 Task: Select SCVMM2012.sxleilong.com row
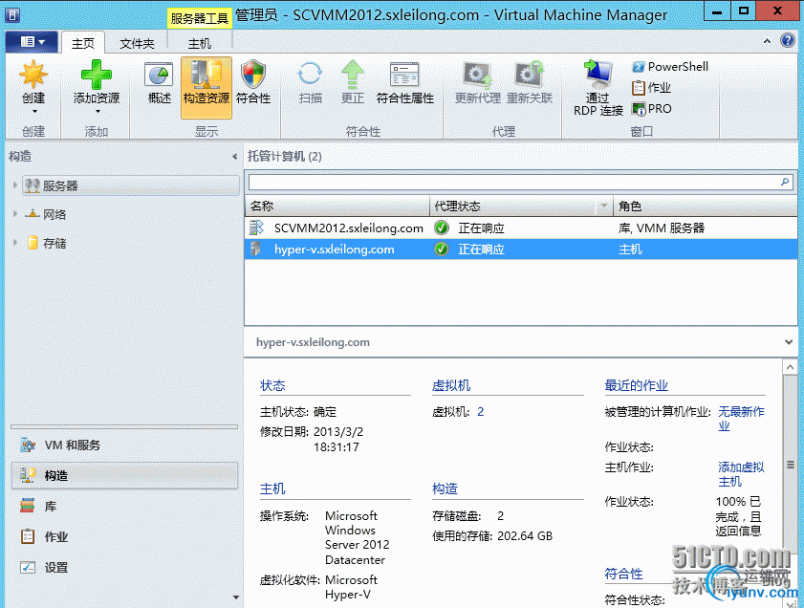coord(521,228)
